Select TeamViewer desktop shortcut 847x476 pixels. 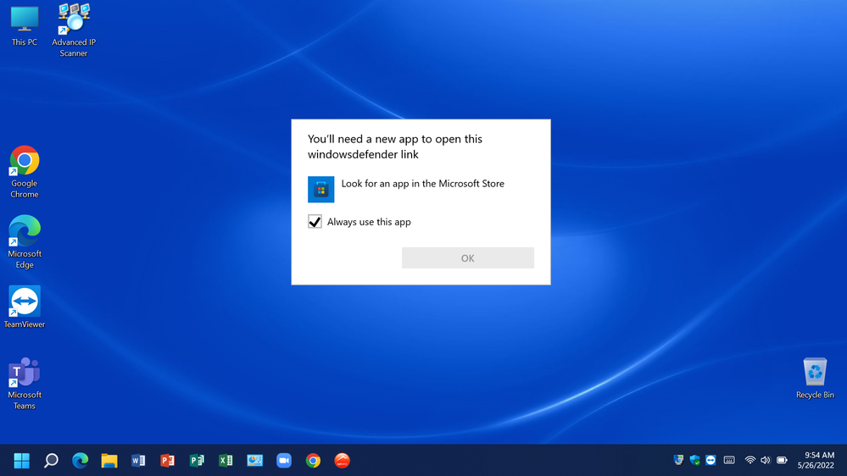pyautogui.click(x=25, y=307)
